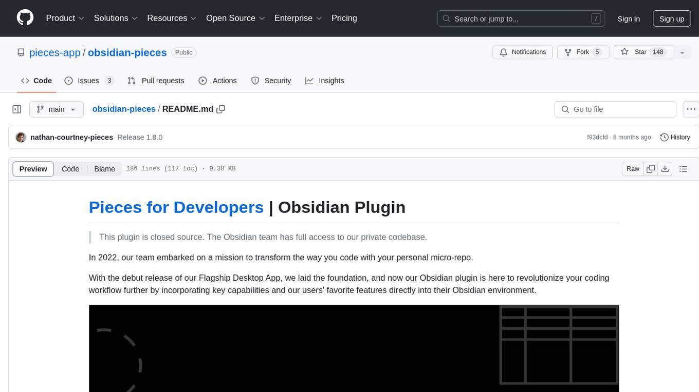Open nathan-courtney-pieces avatar profile
Image resolution: width=699 pixels, height=392 pixels.
click(x=21, y=137)
